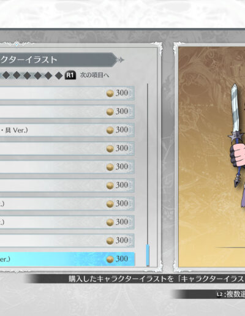Screen dimensions: 245x316
Task: Click the coin icon on the highlighted row
Action: 110,259
